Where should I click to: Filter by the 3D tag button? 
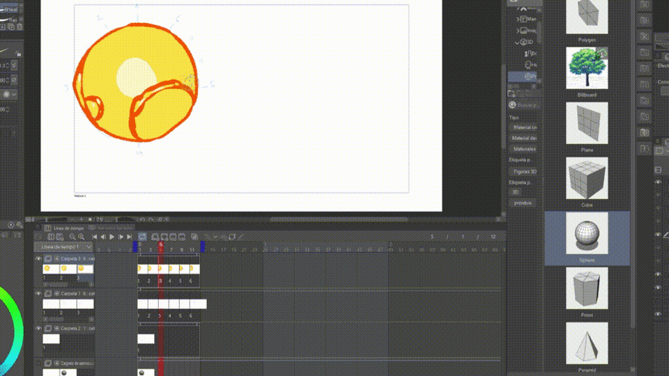pyautogui.click(x=516, y=192)
